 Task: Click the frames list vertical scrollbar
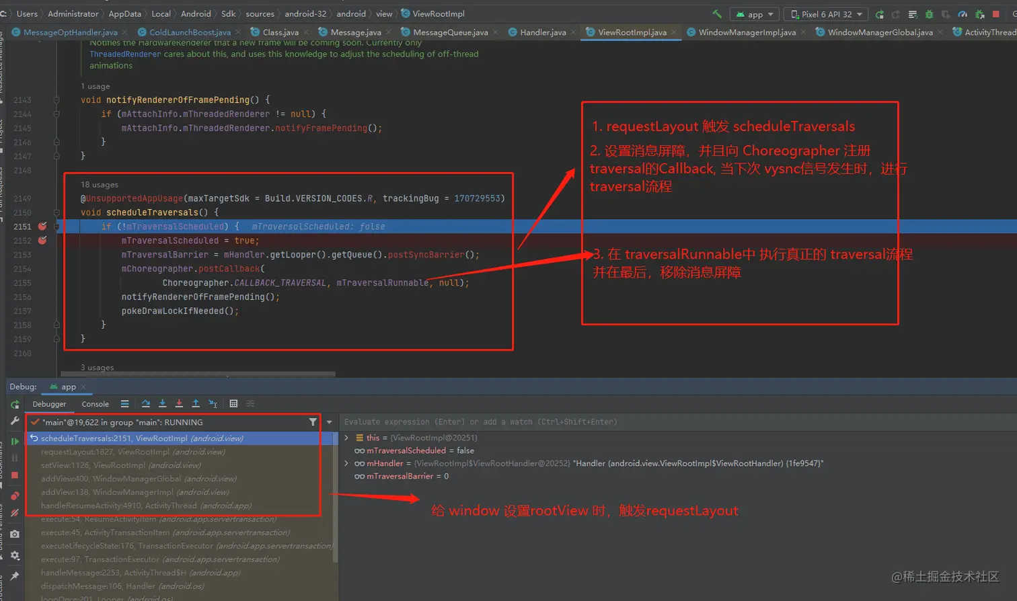point(335,497)
